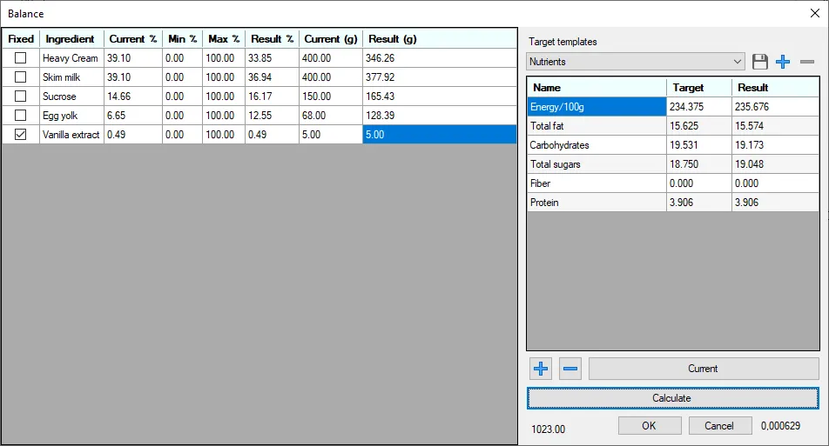
Task: Click Heavy Cream Result % 33.85 cell
Action: point(272,58)
